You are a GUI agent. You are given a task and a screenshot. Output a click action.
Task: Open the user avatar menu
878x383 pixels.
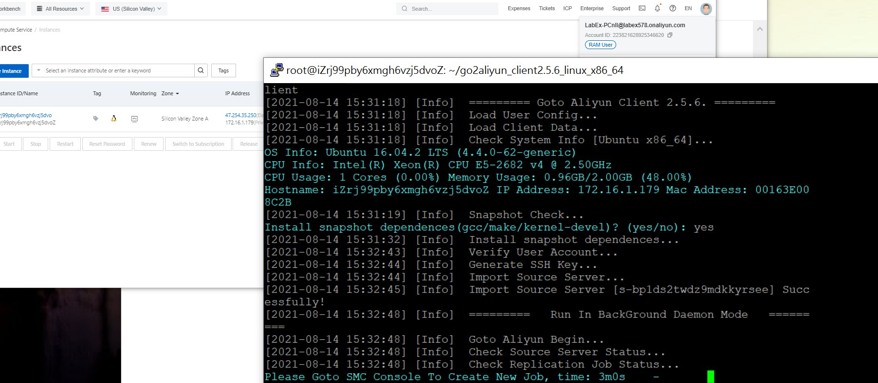tap(706, 8)
